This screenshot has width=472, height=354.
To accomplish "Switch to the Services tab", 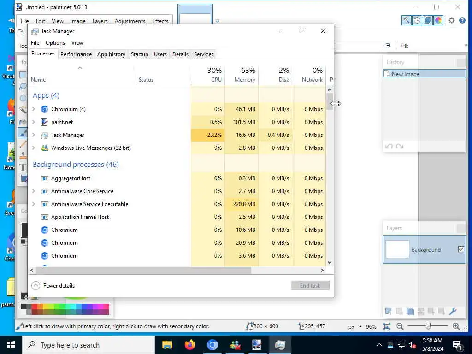I will click(x=203, y=54).
